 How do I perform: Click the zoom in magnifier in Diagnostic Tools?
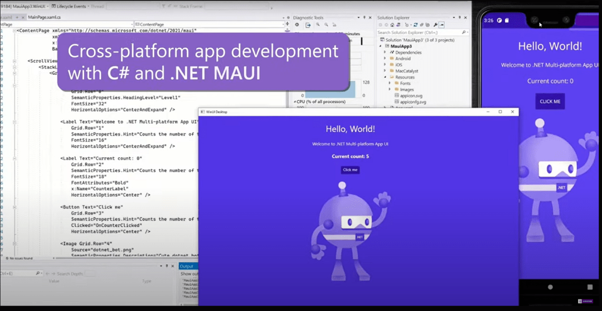coord(318,25)
